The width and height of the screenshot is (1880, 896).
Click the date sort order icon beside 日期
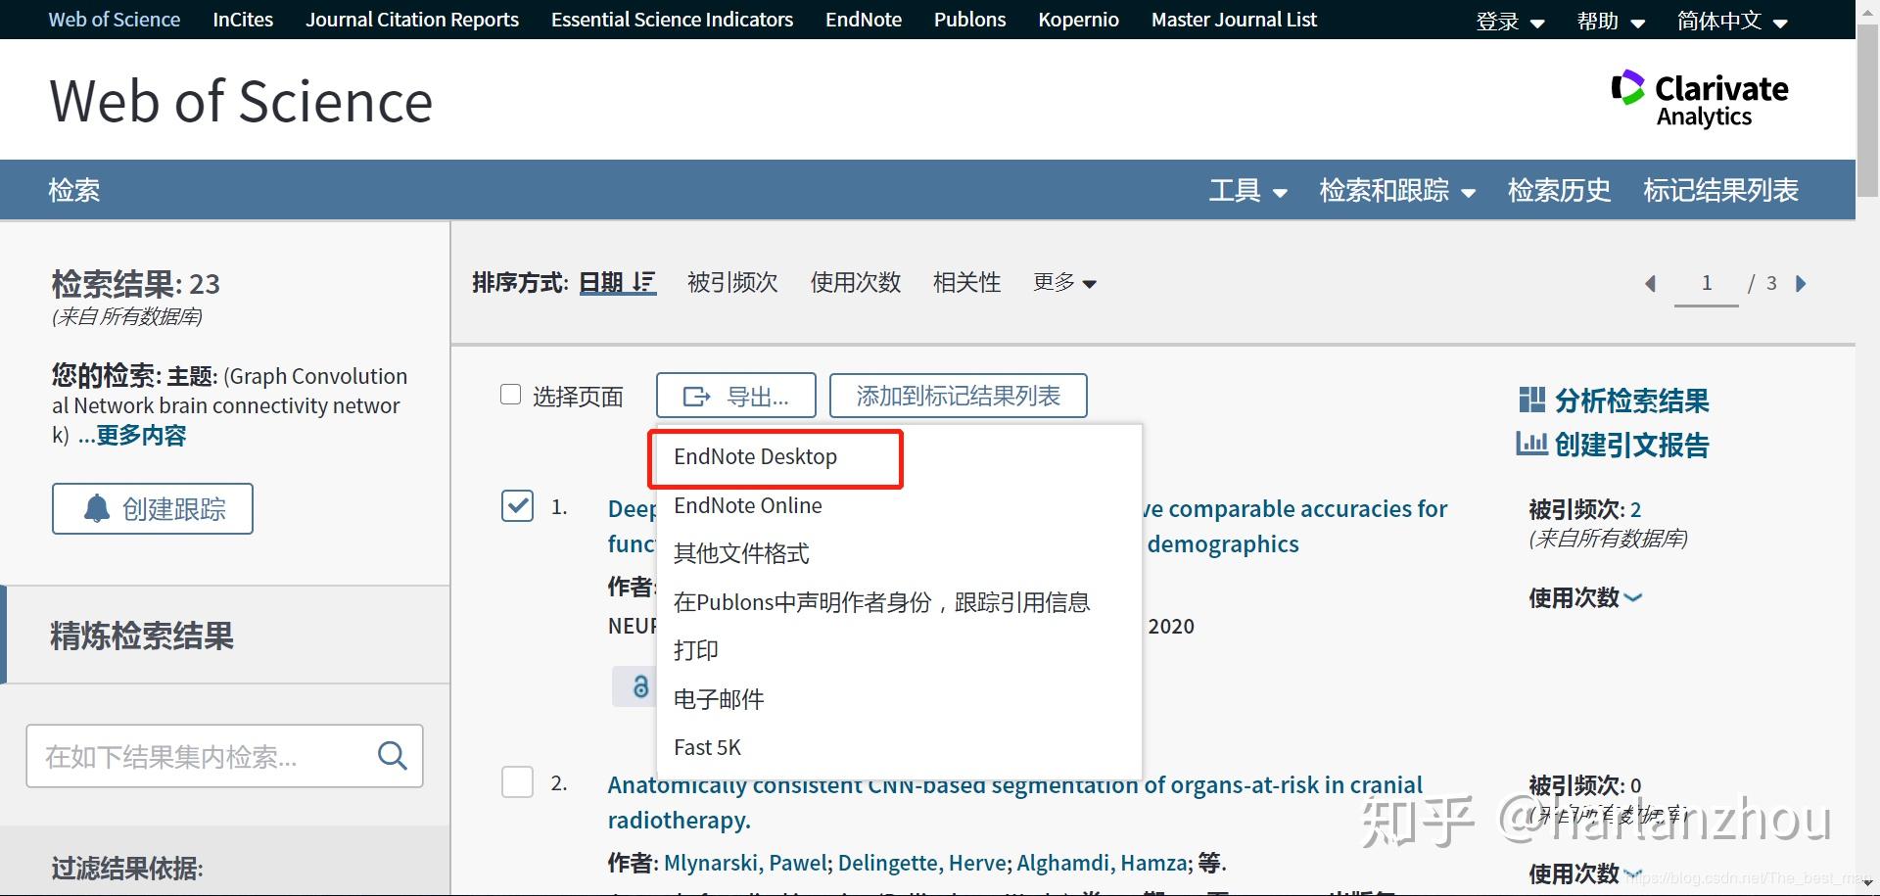pyautogui.click(x=643, y=282)
